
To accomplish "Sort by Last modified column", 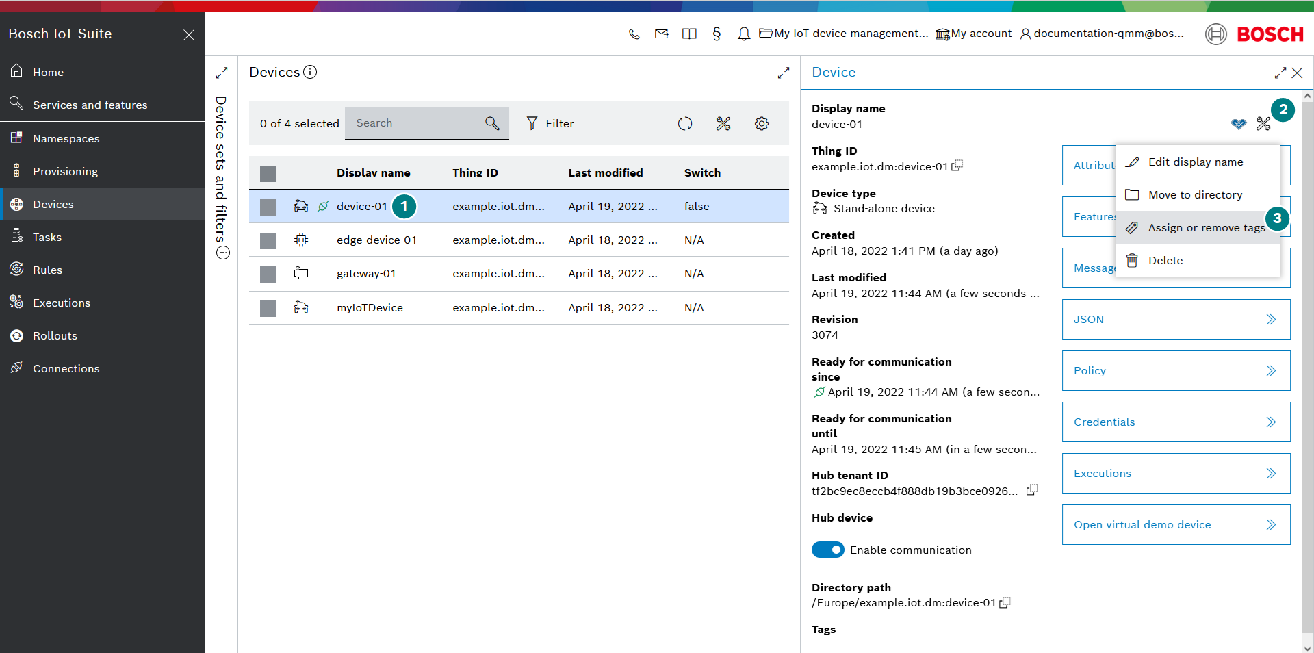I will point(605,172).
